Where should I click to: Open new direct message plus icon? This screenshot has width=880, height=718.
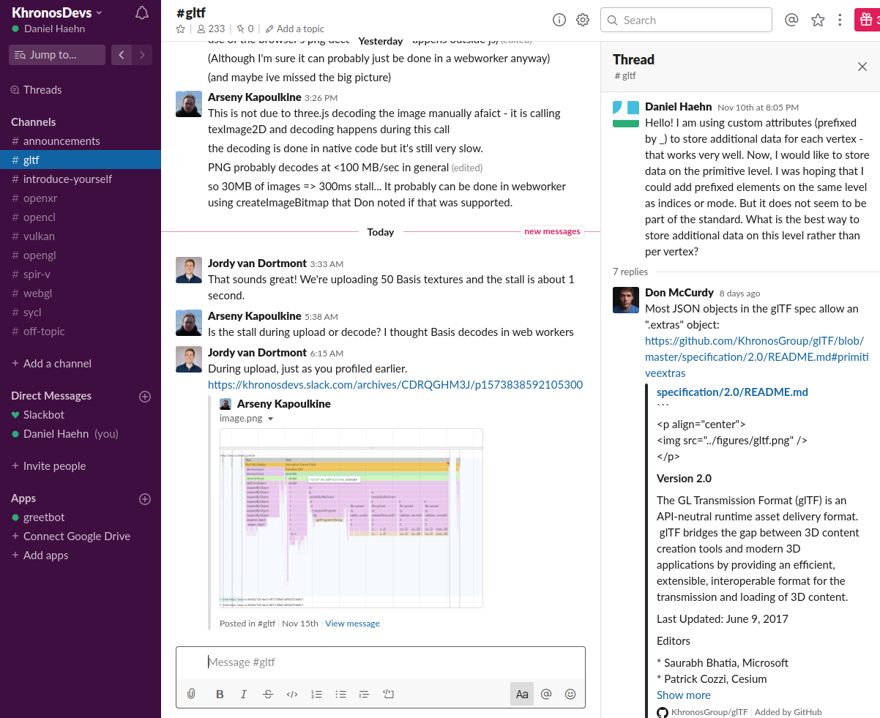point(145,396)
